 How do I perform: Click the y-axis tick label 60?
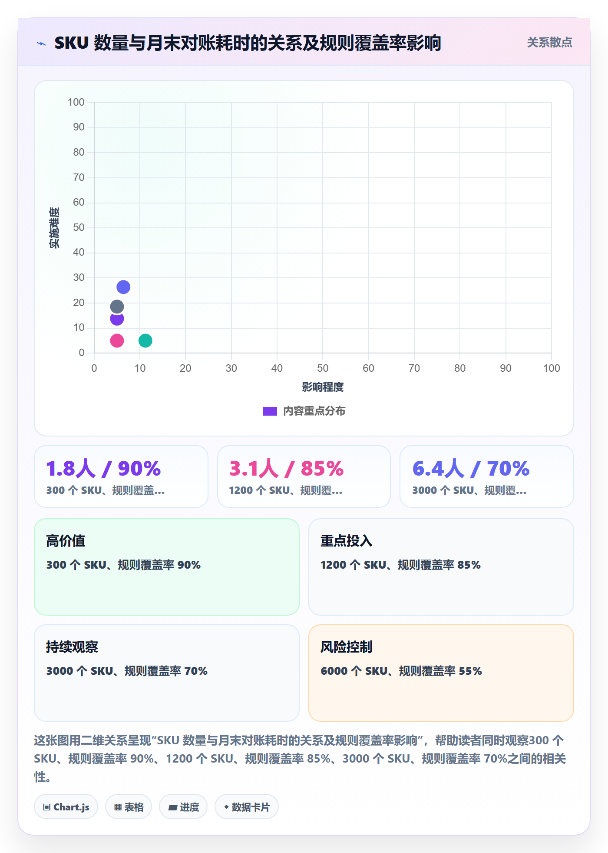[x=79, y=202]
